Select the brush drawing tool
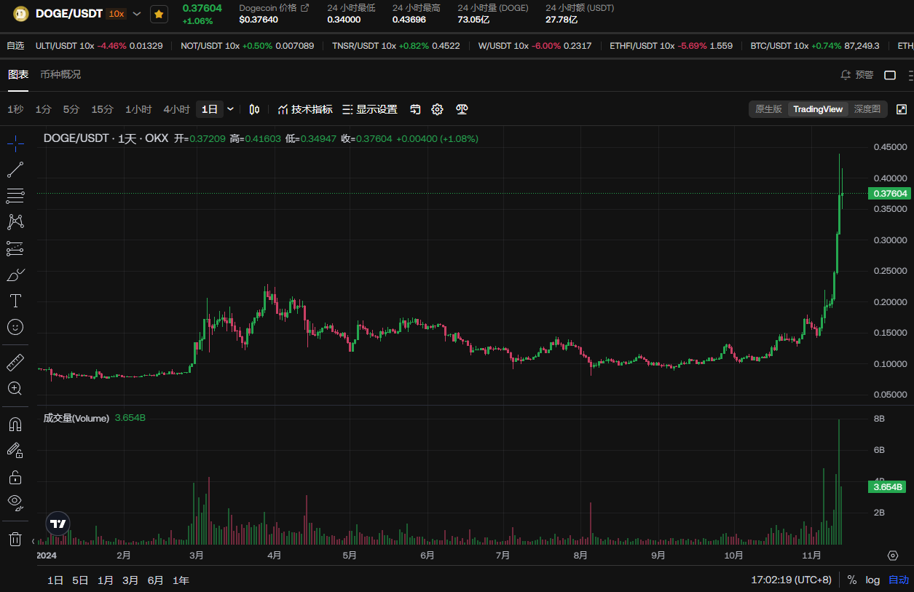The image size is (914, 592). coord(15,275)
